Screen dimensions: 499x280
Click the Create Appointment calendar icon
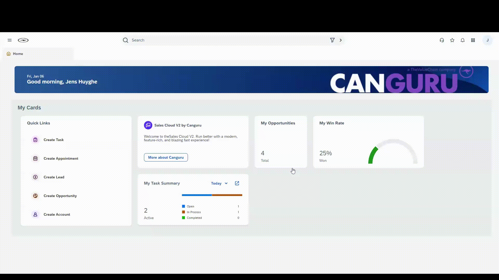pyautogui.click(x=35, y=158)
